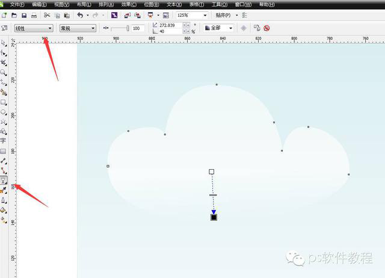Select the Interactive Fill tool
The height and width of the screenshot is (278, 385).
[x=4, y=220]
